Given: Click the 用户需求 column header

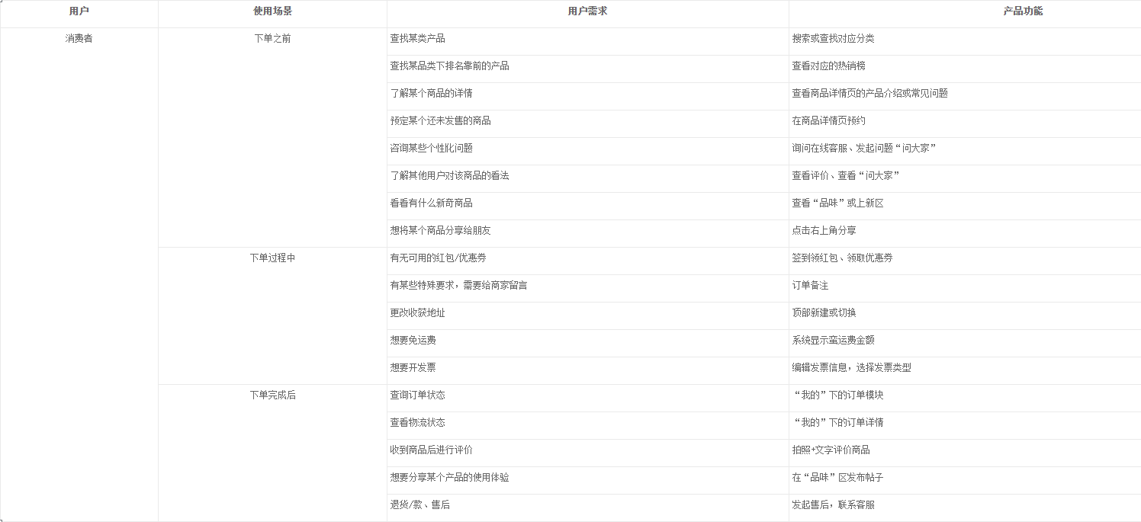Looking at the screenshot, I should click(x=587, y=13).
